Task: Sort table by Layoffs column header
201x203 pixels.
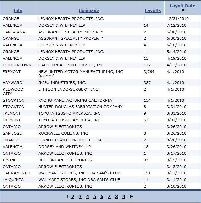Action: tap(153, 11)
